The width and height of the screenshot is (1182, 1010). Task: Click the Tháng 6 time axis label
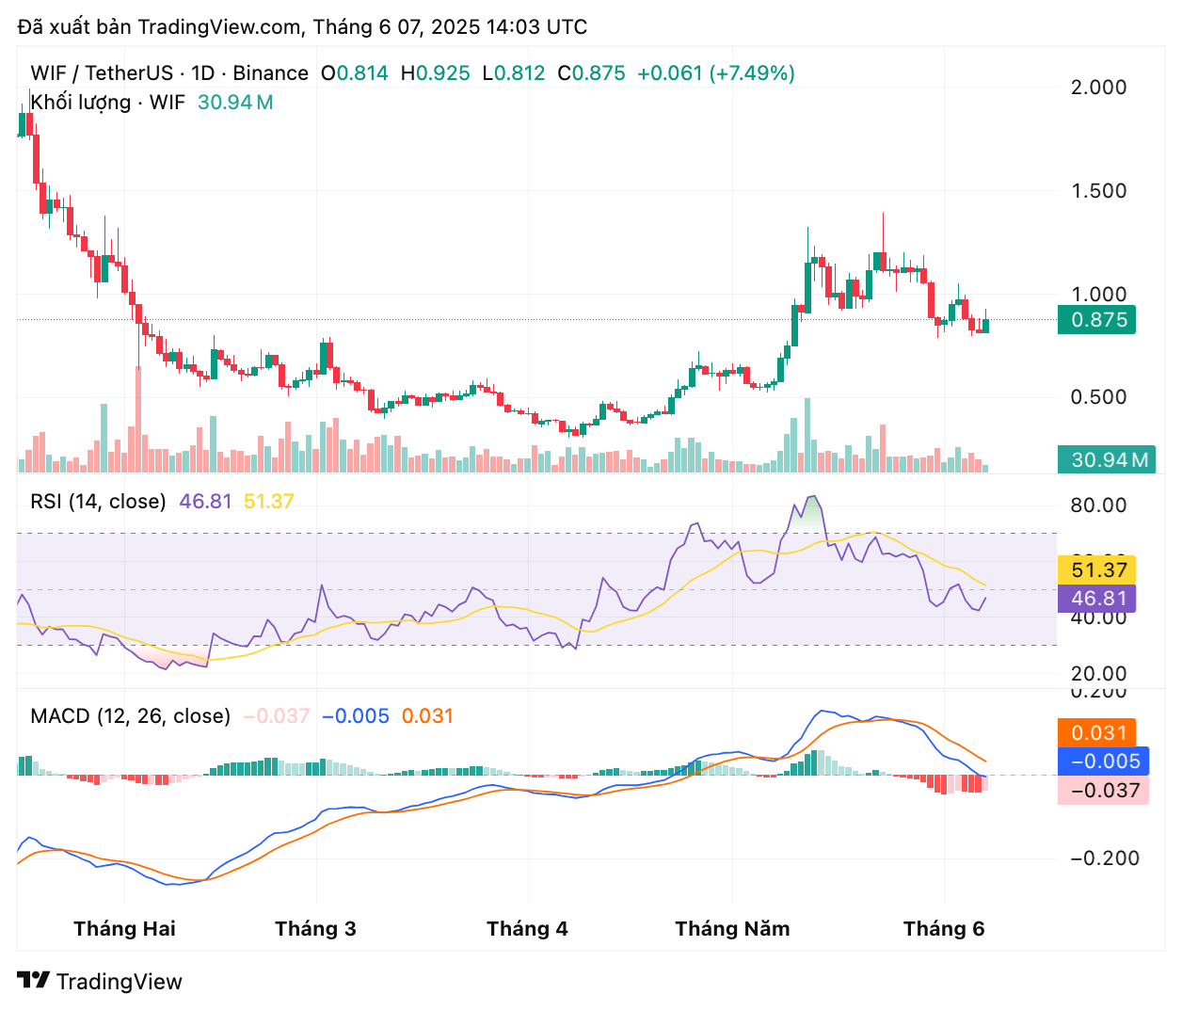tap(943, 929)
